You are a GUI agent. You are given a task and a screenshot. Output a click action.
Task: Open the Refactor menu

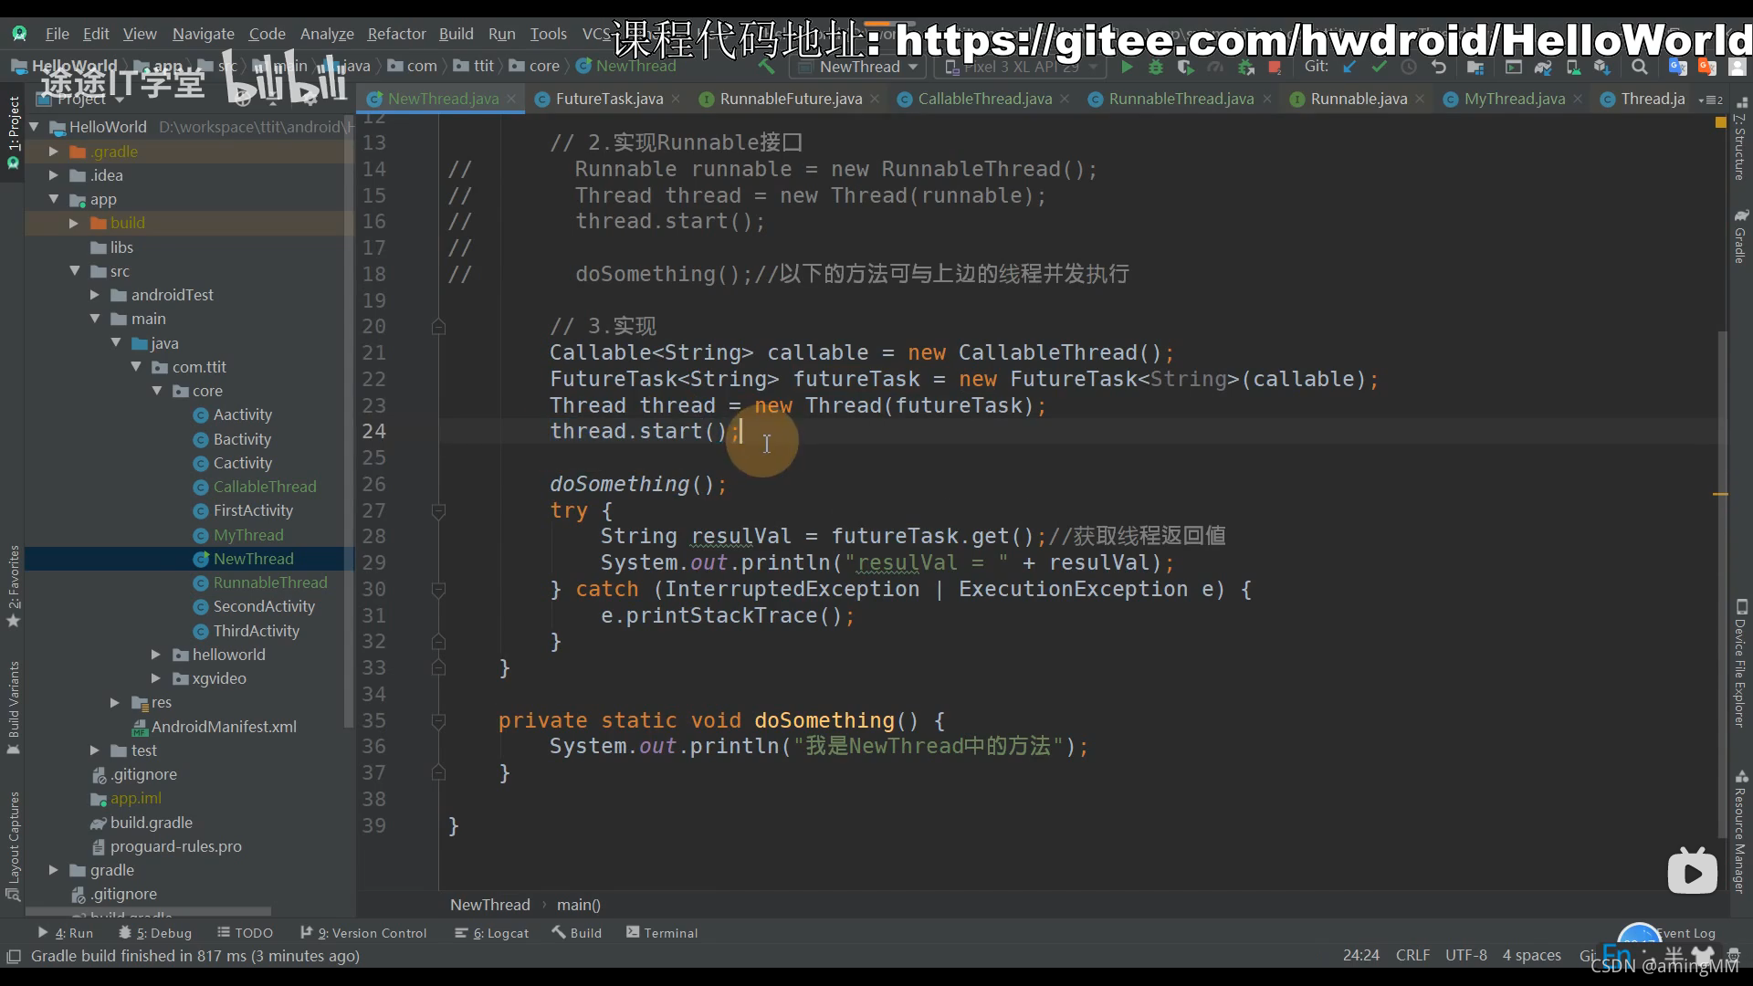396,34
